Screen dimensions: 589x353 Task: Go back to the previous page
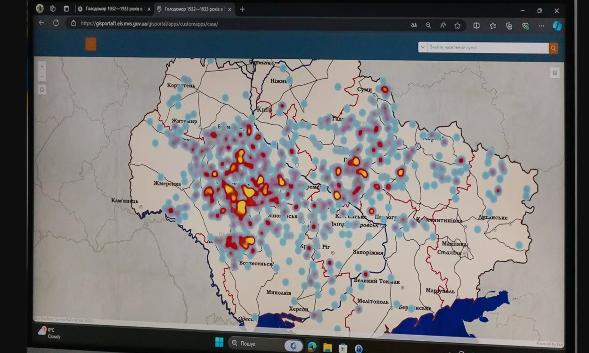tap(41, 23)
